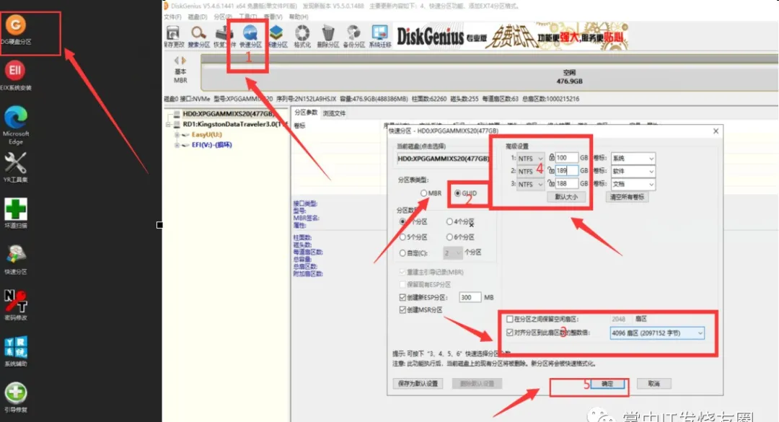Go to next disk with right arrow
This screenshot has width=779, height=422.
(x=184, y=60)
